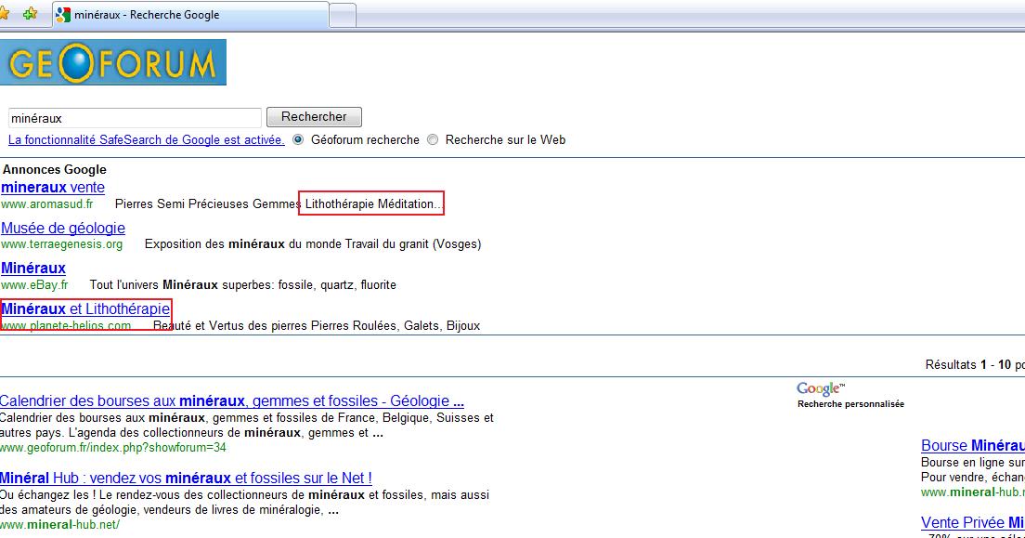This screenshot has height=538, width=1025.
Task: Click the Rechercher button
Action: pyautogui.click(x=314, y=117)
